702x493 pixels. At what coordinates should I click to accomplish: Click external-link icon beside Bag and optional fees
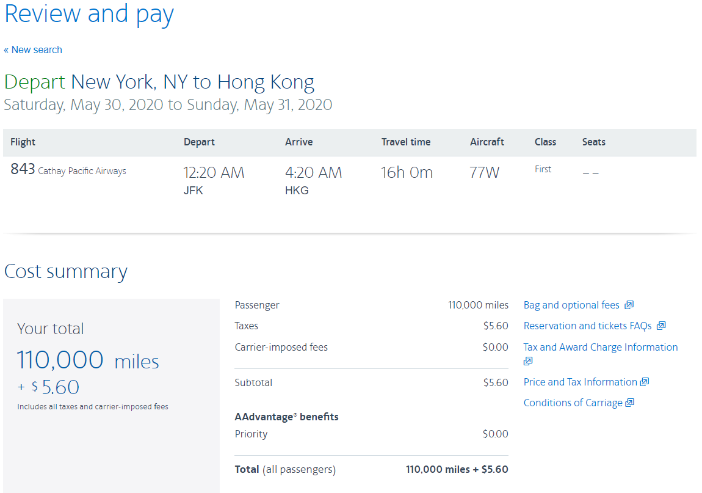click(629, 305)
